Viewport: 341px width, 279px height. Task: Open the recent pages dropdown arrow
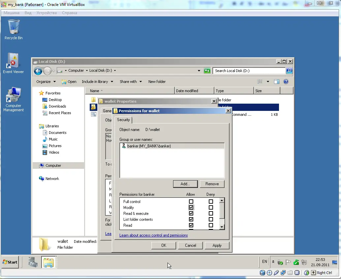click(53, 71)
